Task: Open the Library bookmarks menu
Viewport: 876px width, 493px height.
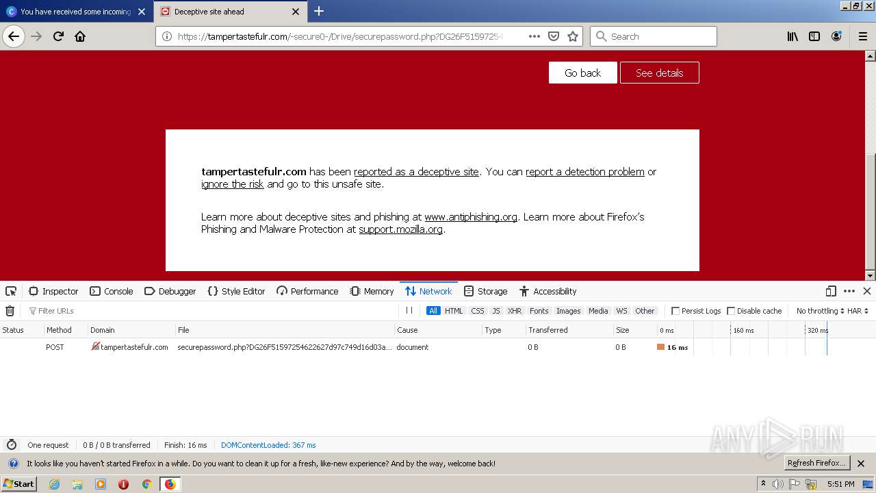Action: click(793, 36)
